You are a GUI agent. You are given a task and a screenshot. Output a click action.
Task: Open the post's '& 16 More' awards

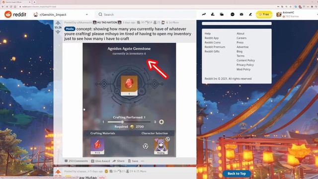172,22
